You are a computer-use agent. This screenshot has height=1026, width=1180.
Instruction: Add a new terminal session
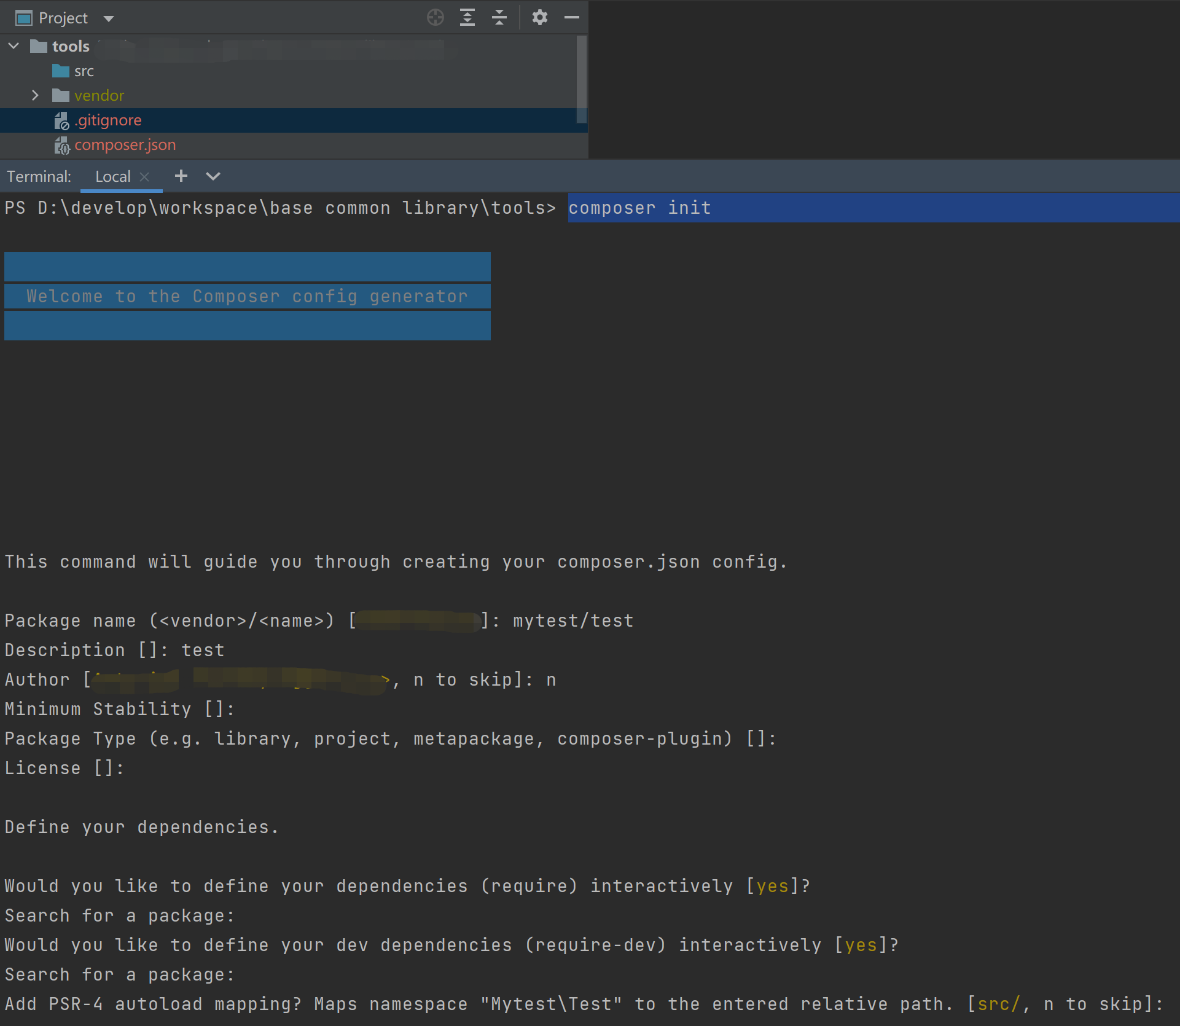[181, 176]
